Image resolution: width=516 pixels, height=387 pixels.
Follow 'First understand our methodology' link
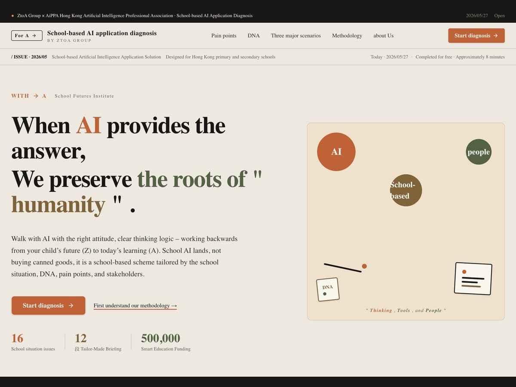pyautogui.click(x=135, y=306)
